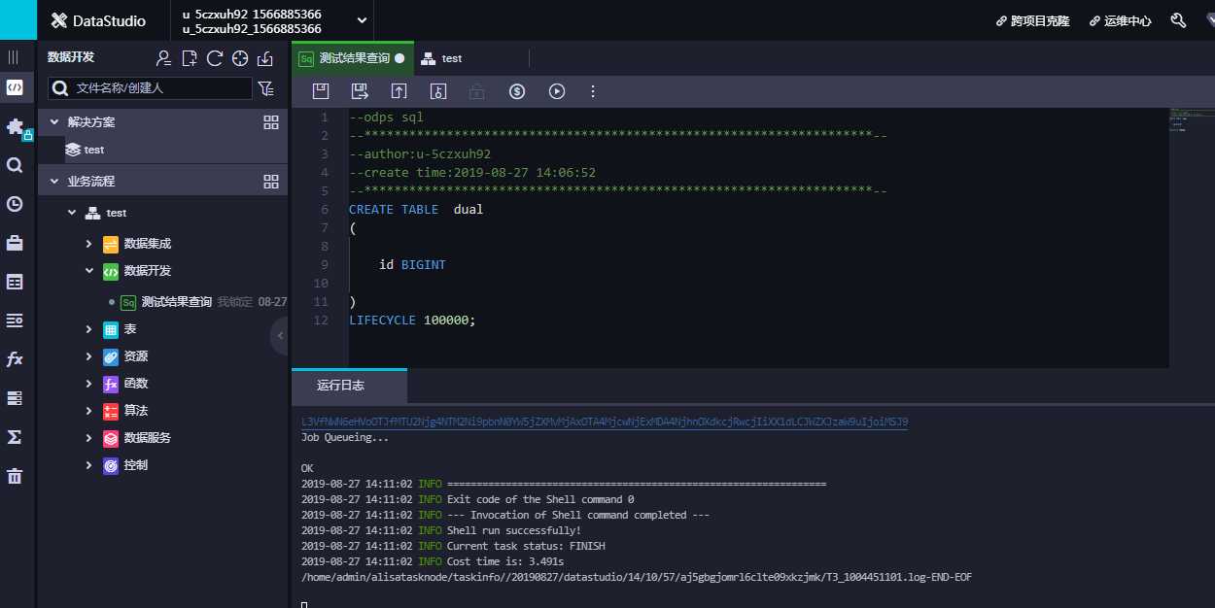Expand the 表 folder

pyautogui.click(x=89, y=329)
